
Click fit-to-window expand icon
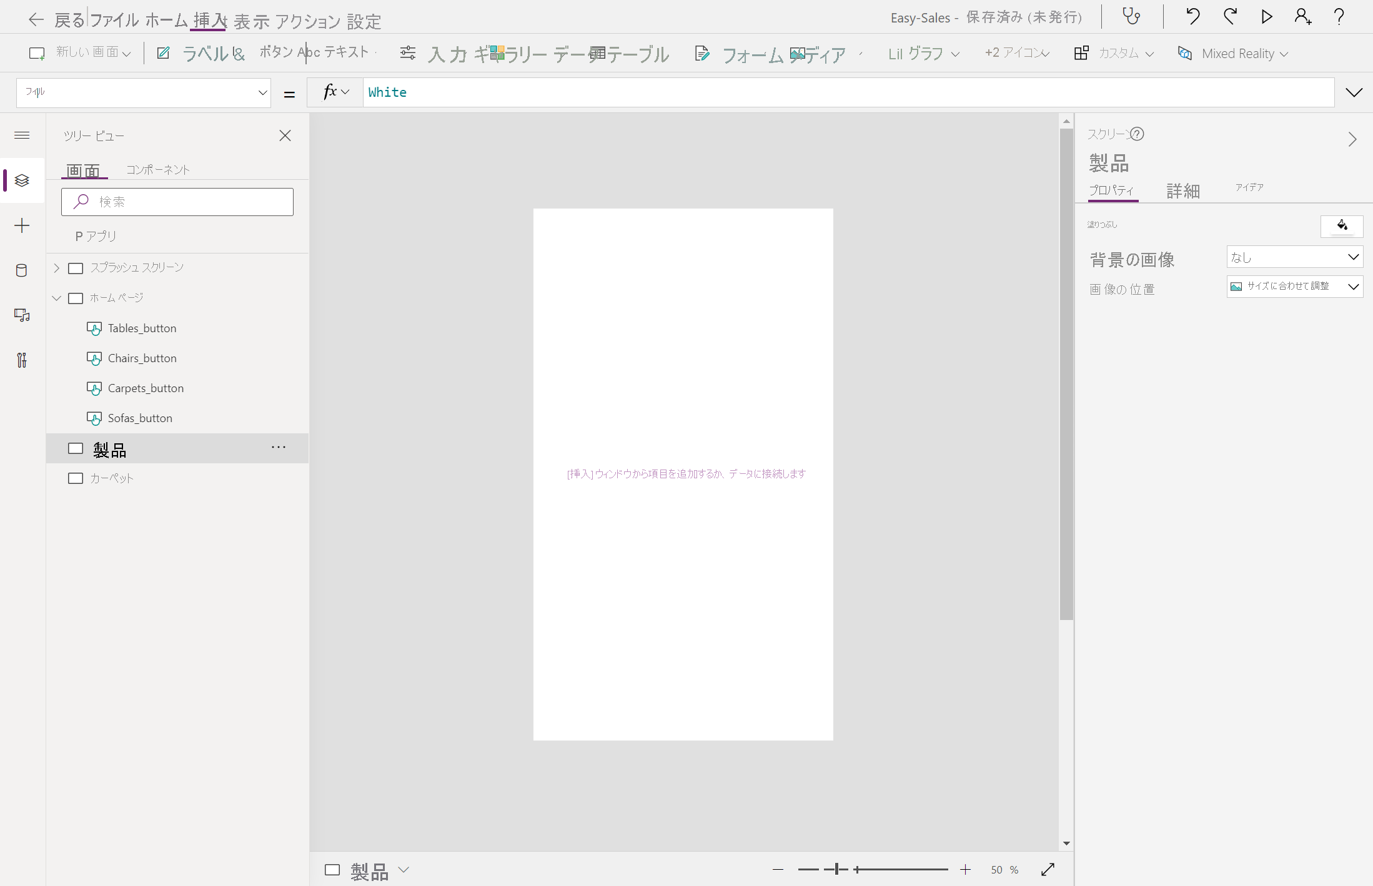pyautogui.click(x=1048, y=870)
